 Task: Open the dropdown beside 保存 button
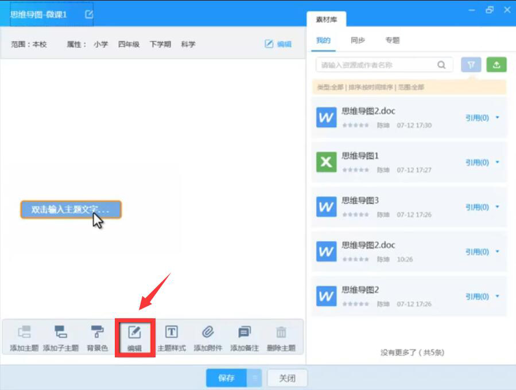tap(254, 378)
